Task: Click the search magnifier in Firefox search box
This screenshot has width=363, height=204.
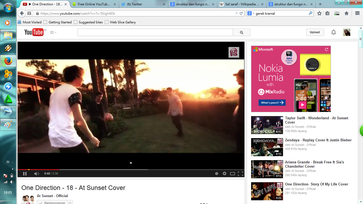Action: pos(310,13)
